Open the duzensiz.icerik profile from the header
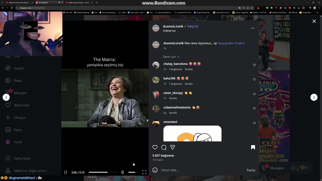 pyautogui.click(x=173, y=26)
